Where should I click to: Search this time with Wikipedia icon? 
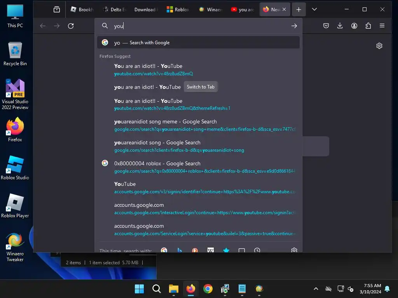[x=211, y=250]
